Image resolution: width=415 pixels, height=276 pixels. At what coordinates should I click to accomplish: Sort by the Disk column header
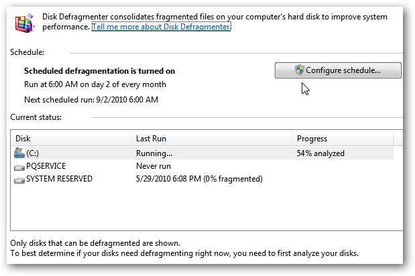72,139
